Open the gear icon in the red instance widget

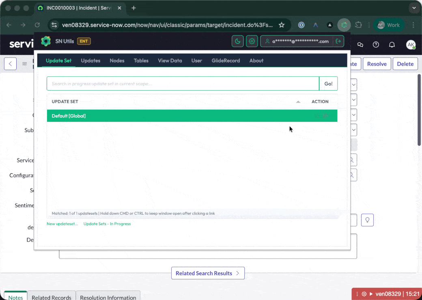pyautogui.click(x=364, y=294)
